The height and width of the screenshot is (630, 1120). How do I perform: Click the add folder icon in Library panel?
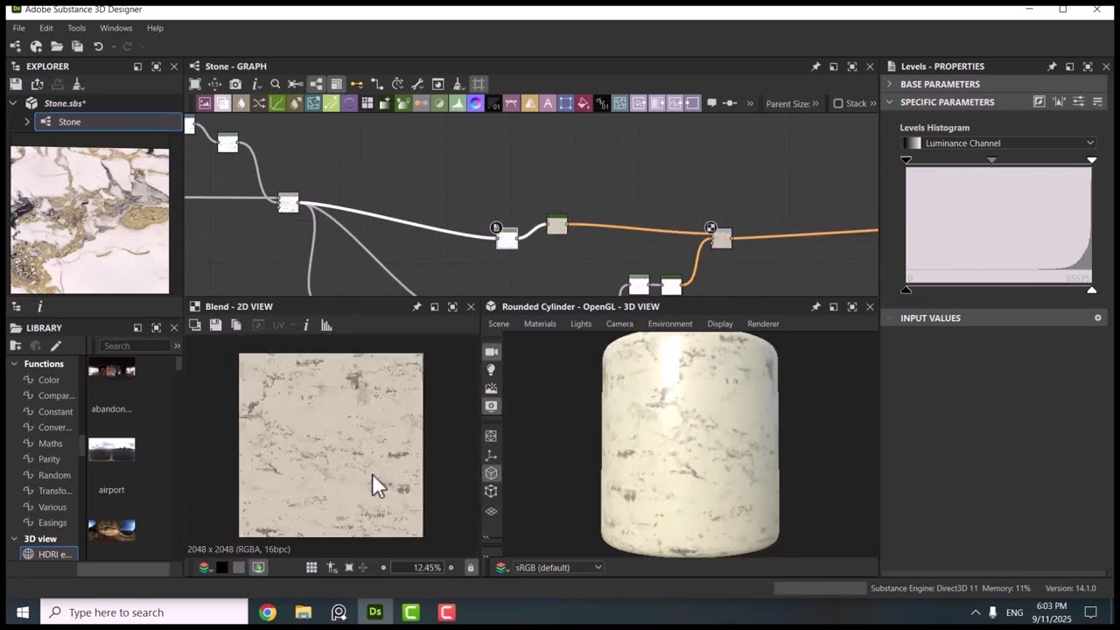click(x=16, y=346)
